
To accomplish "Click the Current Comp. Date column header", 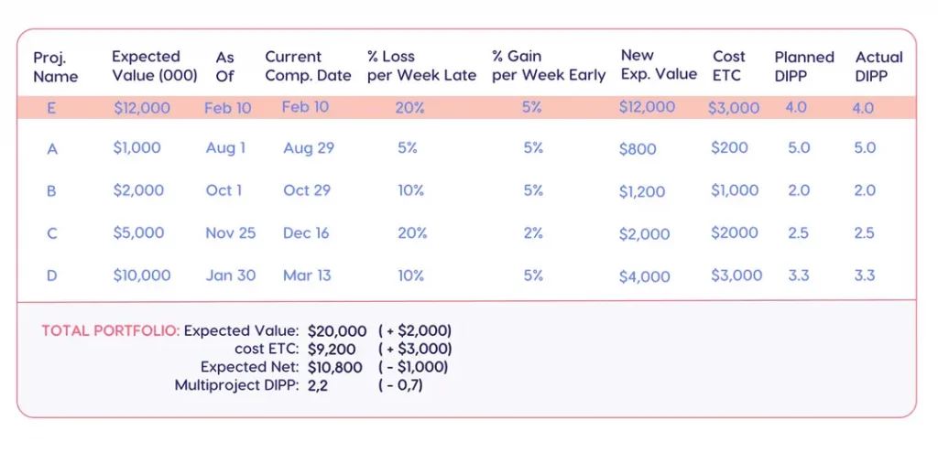I will point(308,66).
